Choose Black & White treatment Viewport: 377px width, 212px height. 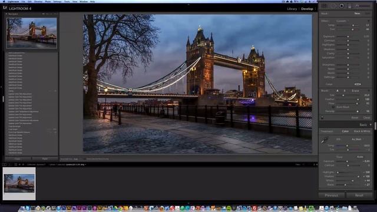coord(362,131)
